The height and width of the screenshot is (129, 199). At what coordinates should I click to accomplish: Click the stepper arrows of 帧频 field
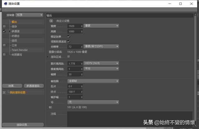tap(82, 74)
